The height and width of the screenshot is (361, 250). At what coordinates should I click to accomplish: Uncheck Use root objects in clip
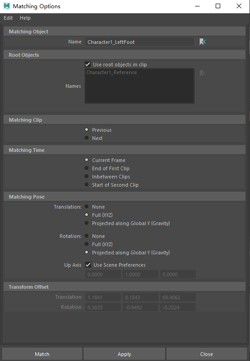87,64
